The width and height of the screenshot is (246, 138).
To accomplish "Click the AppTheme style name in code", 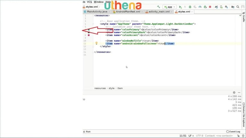I will pos(123,24).
